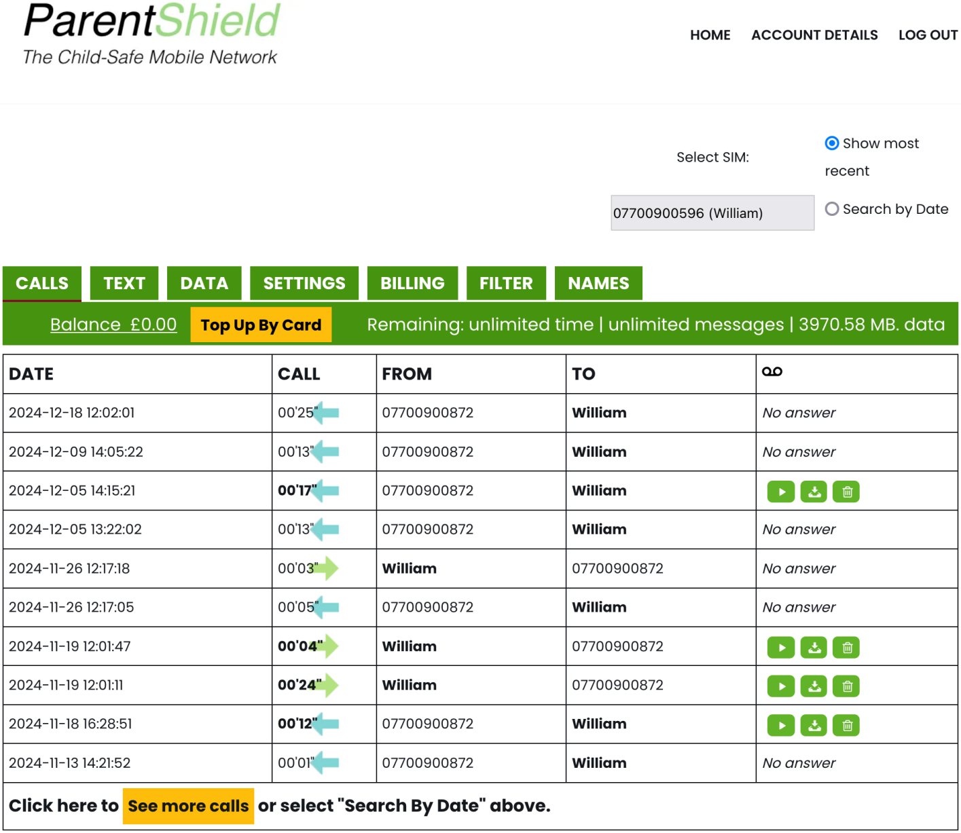Delete the voicemail from 2024-11-18 16:28:51

tap(846, 725)
